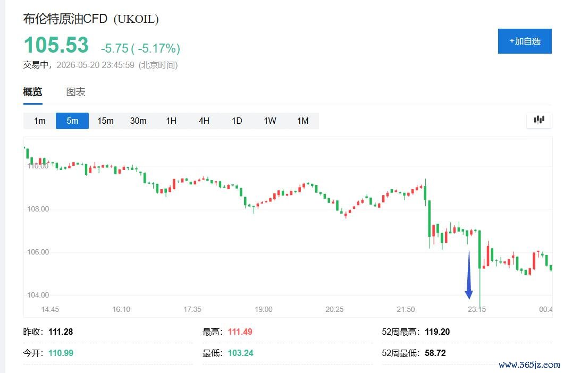Choose the 15m timeframe
Viewport: 564px width, 373px height.
[105, 121]
